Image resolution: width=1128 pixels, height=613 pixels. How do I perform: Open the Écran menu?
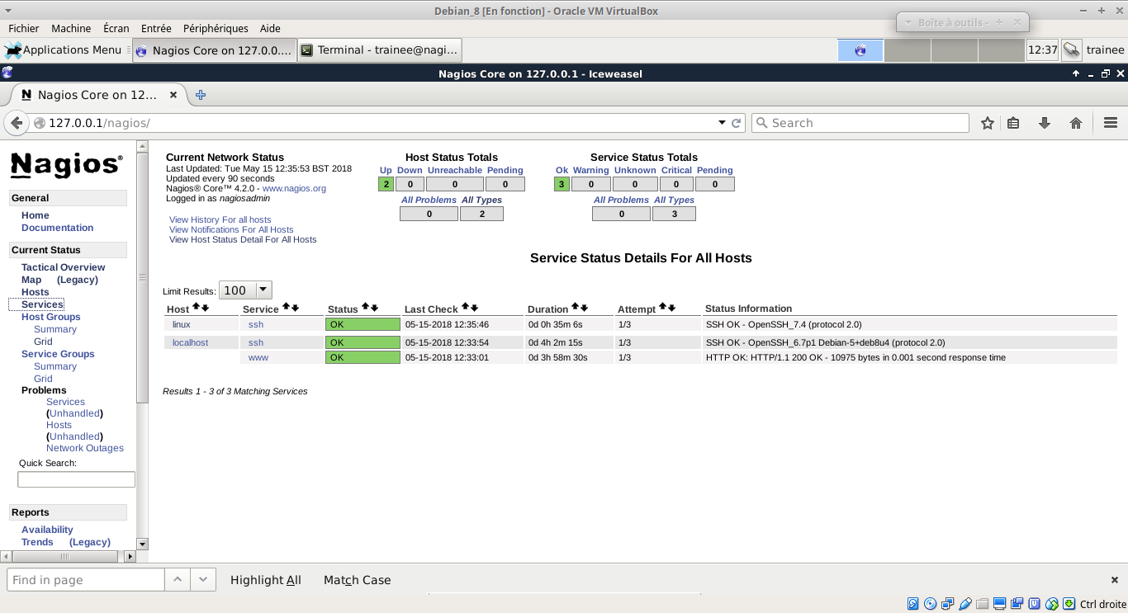click(x=116, y=28)
